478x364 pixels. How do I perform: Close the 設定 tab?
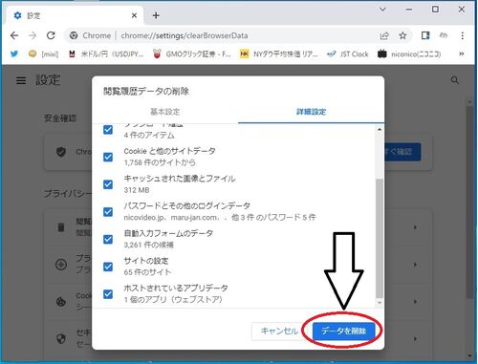point(134,15)
